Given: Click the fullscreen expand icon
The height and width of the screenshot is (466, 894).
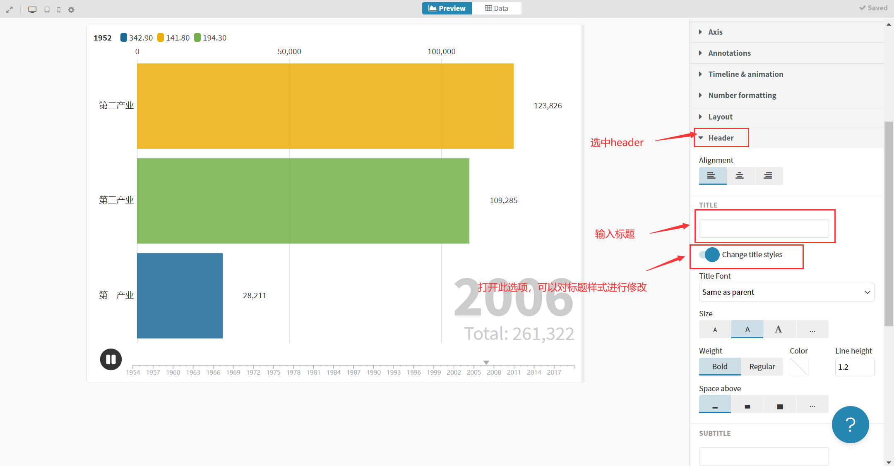Looking at the screenshot, I should [9, 10].
